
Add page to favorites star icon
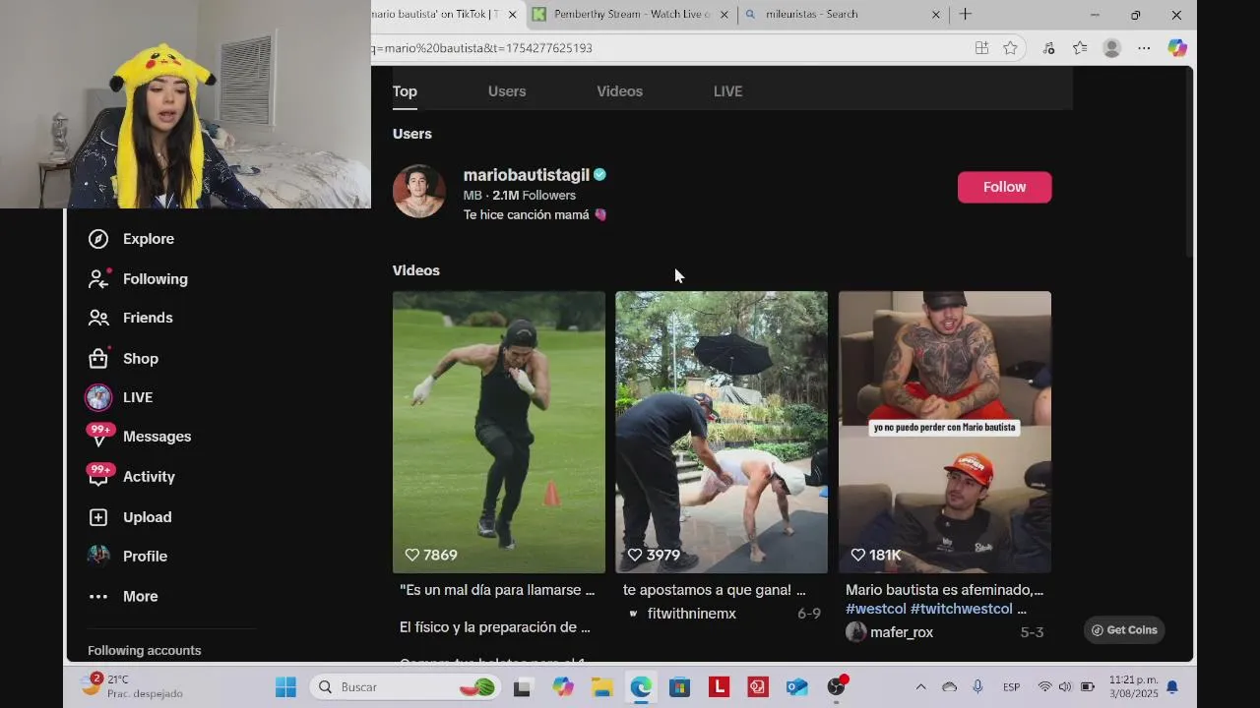(x=1010, y=48)
